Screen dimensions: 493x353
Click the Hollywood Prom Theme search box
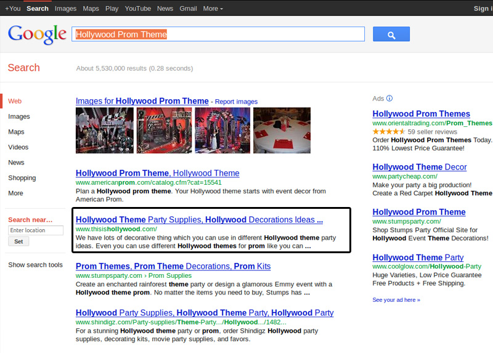tap(218, 34)
